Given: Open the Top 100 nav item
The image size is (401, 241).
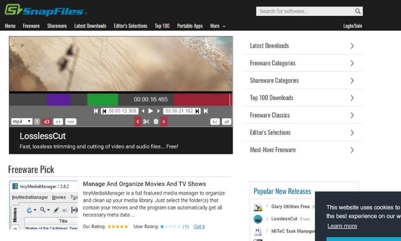Looking at the screenshot, I should [162, 26].
